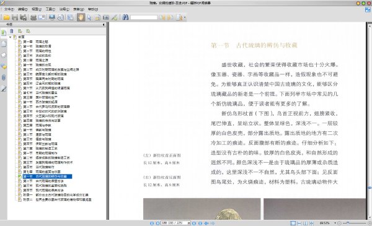Select the 第五章 bookmark
This screenshot has height=226, width=372.
coord(37,125)
